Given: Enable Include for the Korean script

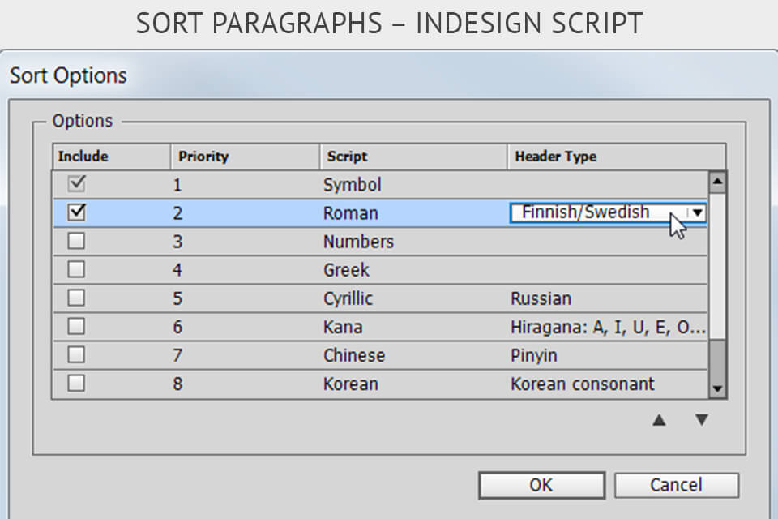Looking at the screenshot, I should pyautogui.click(x=76, y=383).
